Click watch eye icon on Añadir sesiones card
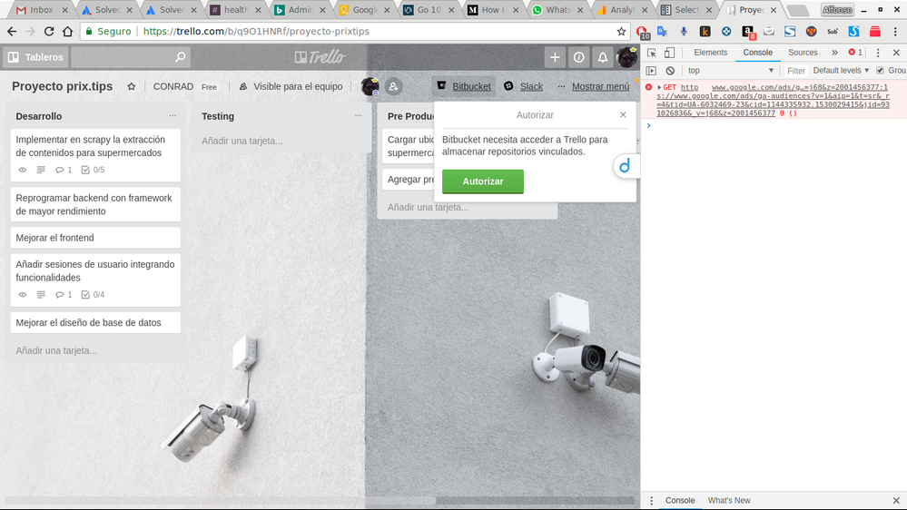The image size is (907, 510). point(23,295)
